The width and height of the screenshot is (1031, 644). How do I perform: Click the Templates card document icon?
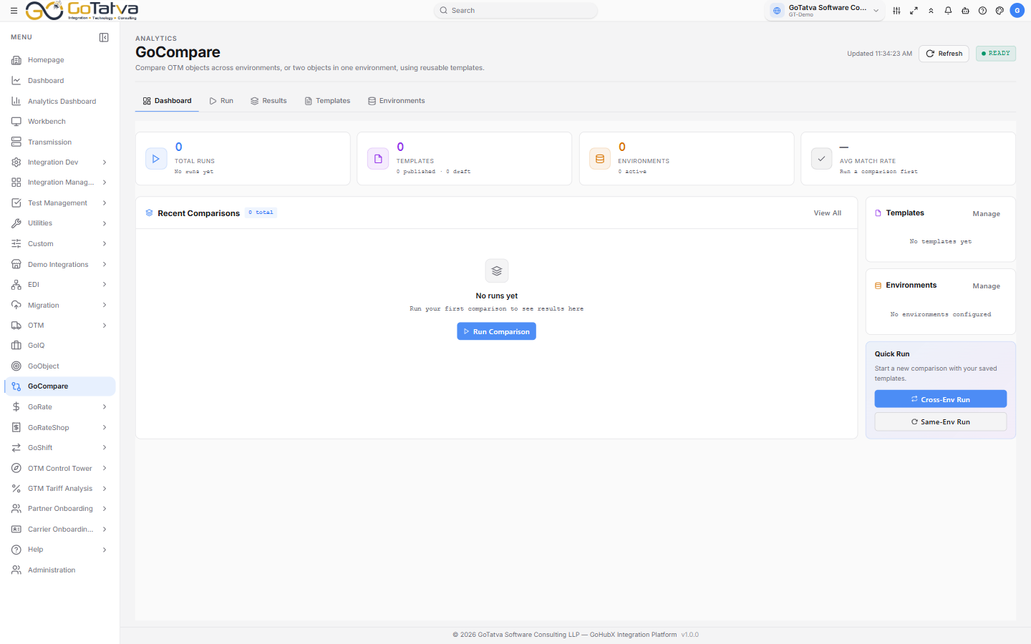coord(378,159)
